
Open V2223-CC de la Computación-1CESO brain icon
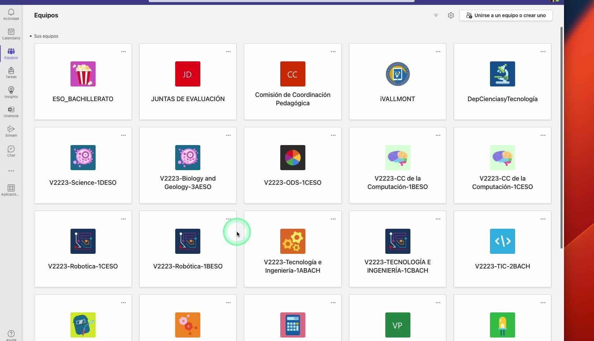tap(503, 158)
